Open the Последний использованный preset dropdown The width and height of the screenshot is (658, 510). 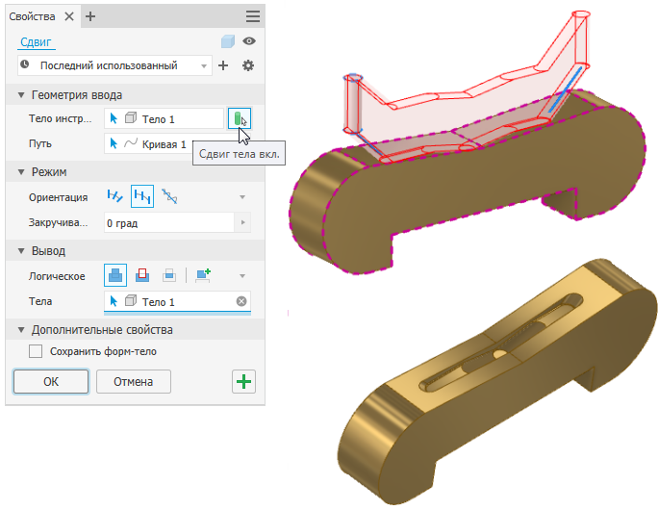[x=114, y=65]
